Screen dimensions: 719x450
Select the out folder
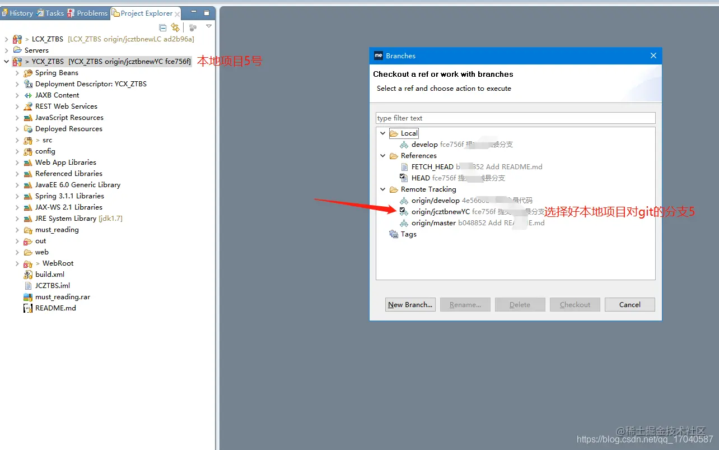coord(40,241)
